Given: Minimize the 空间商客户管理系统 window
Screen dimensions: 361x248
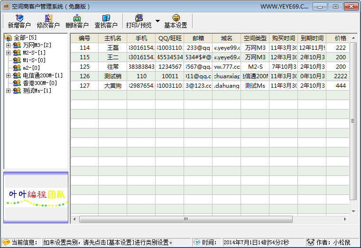Looking at the screenshot, I should (x=320, y=7).
